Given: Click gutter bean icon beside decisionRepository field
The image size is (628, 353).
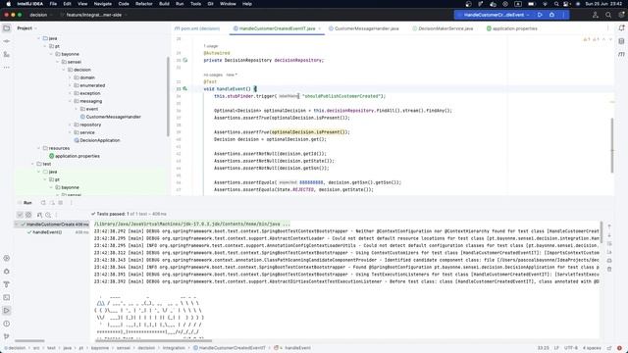Looking at the screenshot, I should pyautogui.click(x=185, y=60).
